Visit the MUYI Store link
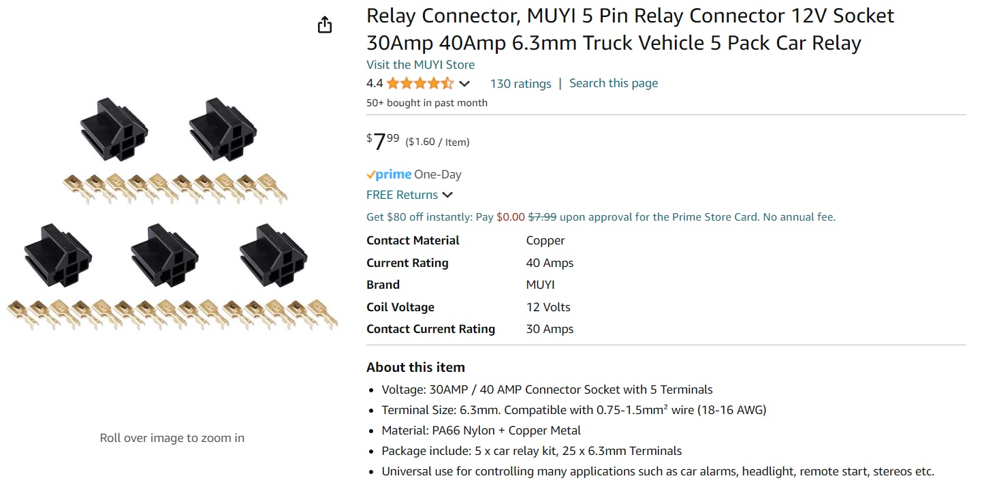 click(x=420, y=65)
